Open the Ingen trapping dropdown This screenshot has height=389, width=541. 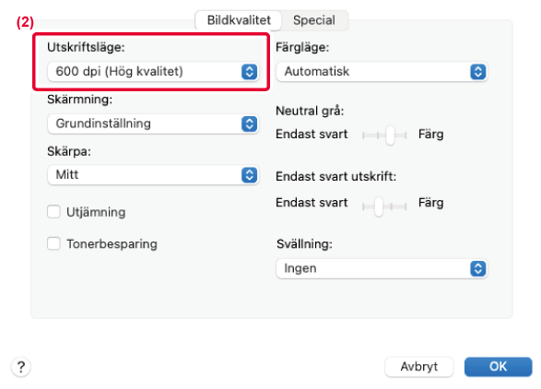pyautogui.click(x=382, y=268)
